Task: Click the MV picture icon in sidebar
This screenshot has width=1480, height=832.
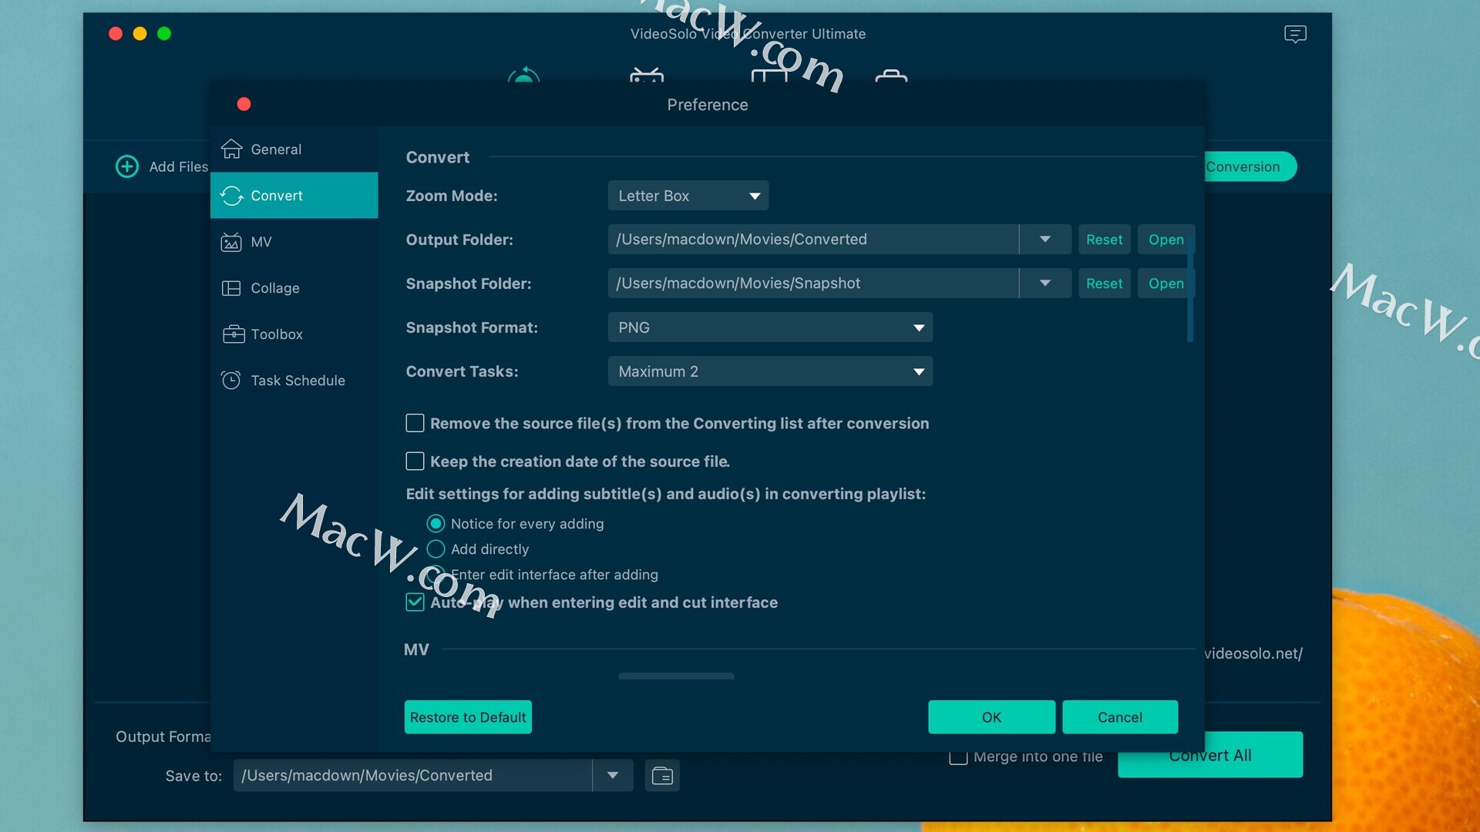Action: [x=231, y=242]
